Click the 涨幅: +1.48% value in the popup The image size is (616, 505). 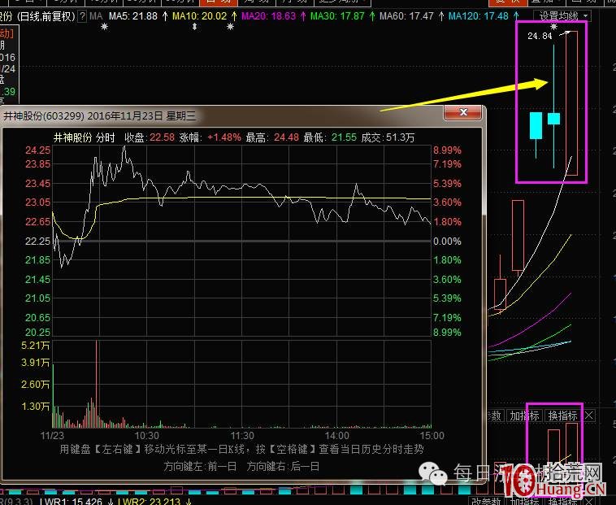tap(210, 137)
